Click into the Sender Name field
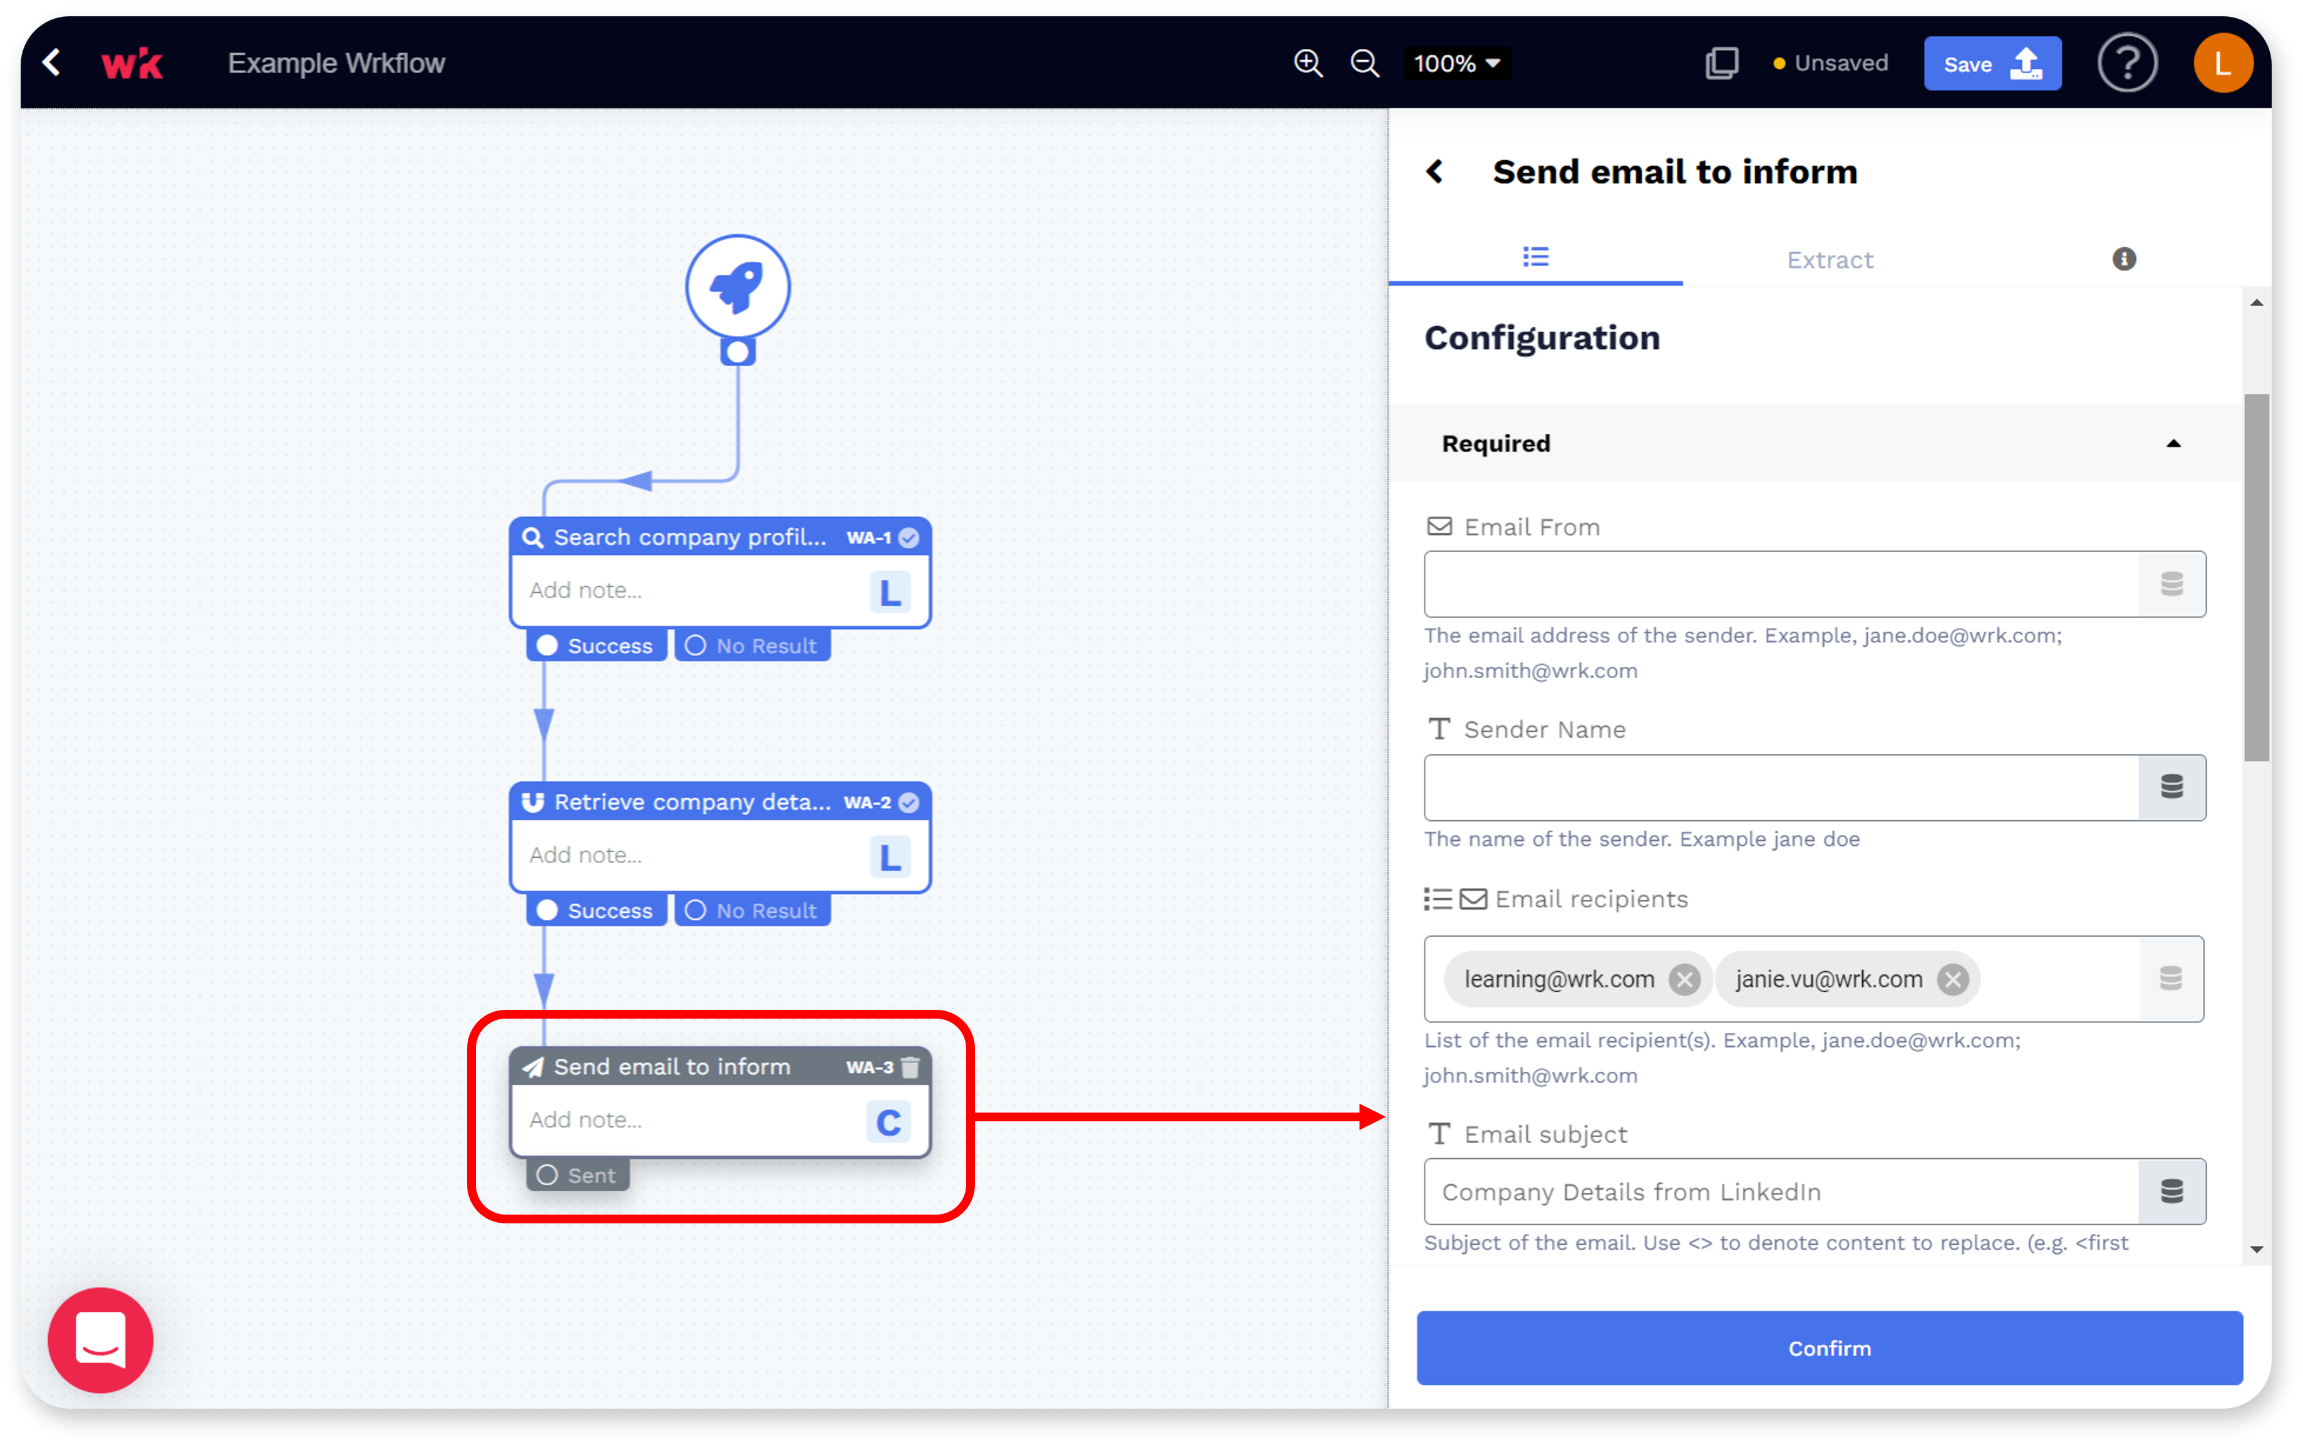This screenshot has height=1445, width=2303. click(x=1781, y=788)
